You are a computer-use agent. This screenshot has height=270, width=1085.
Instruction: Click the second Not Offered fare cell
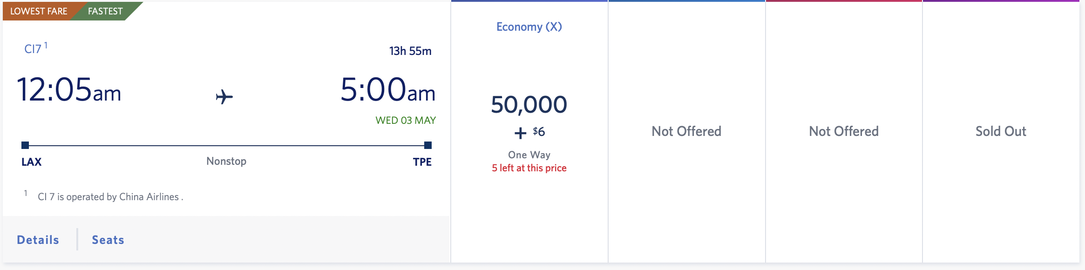pyautogui.click(x=844, y=131)
